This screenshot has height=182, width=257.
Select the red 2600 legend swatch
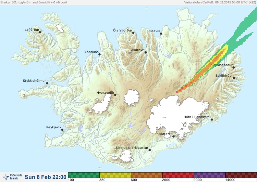pos(178,175)
